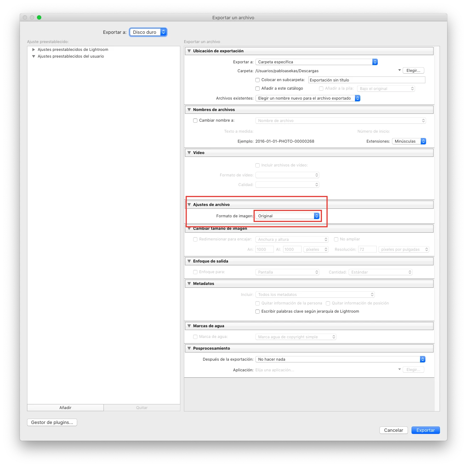Open Marca agua de copyright simple dropdown

tap(296, 337)
